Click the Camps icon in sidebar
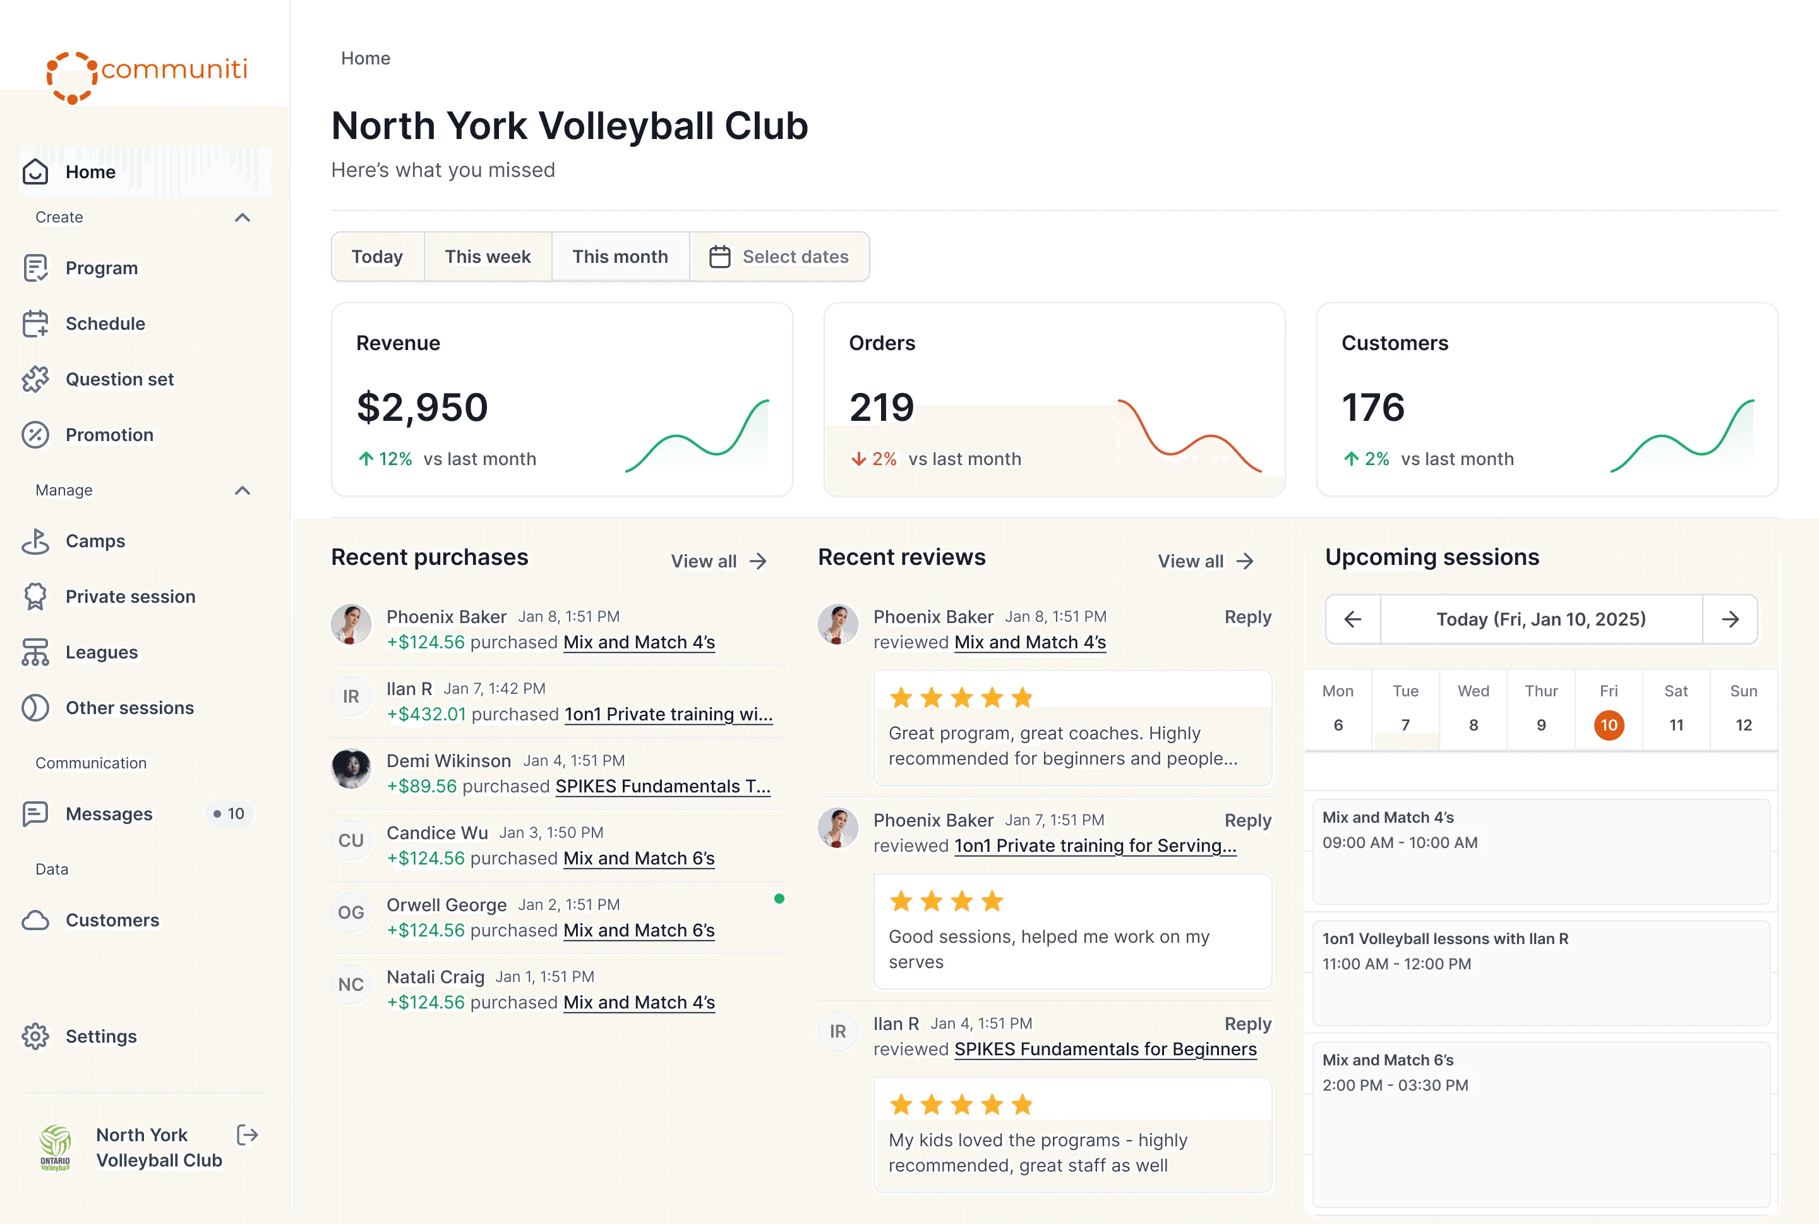Screen dimensions: 1819x1224 [x=35, y=541]
